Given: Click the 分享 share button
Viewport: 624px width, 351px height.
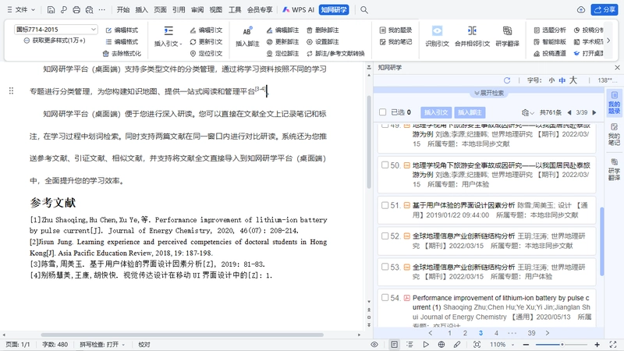Looking at the screenshot, I should pyautogui.click(x=604, y=10).
